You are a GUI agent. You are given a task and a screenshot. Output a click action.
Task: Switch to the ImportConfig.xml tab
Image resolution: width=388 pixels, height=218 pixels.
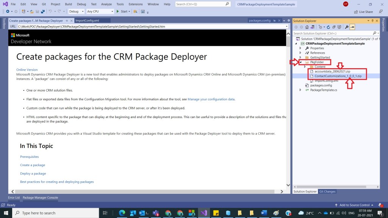tap(88, 21)
